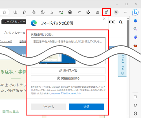The width and height of the screenshot is (141, 118).
Task: Click the Send feedback toolbar icon
Action: (107, 12)
